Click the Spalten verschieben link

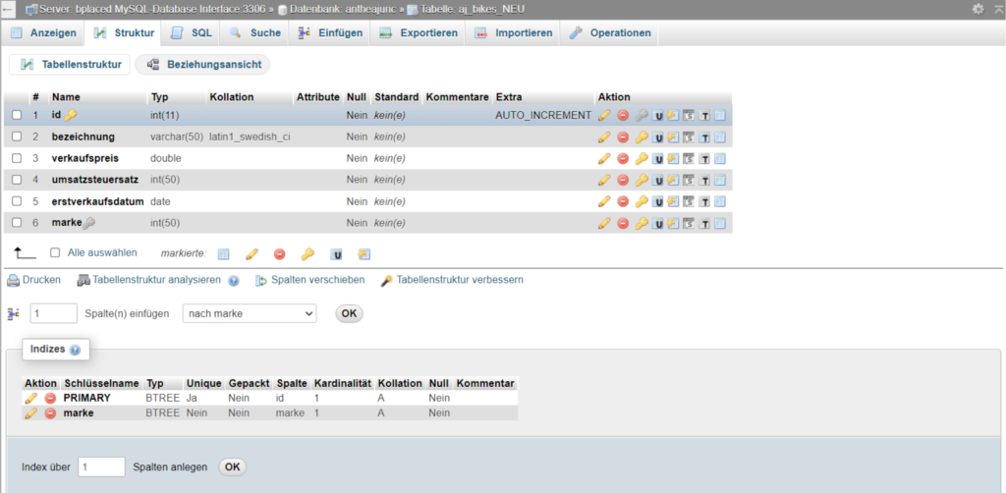(317, 280)
